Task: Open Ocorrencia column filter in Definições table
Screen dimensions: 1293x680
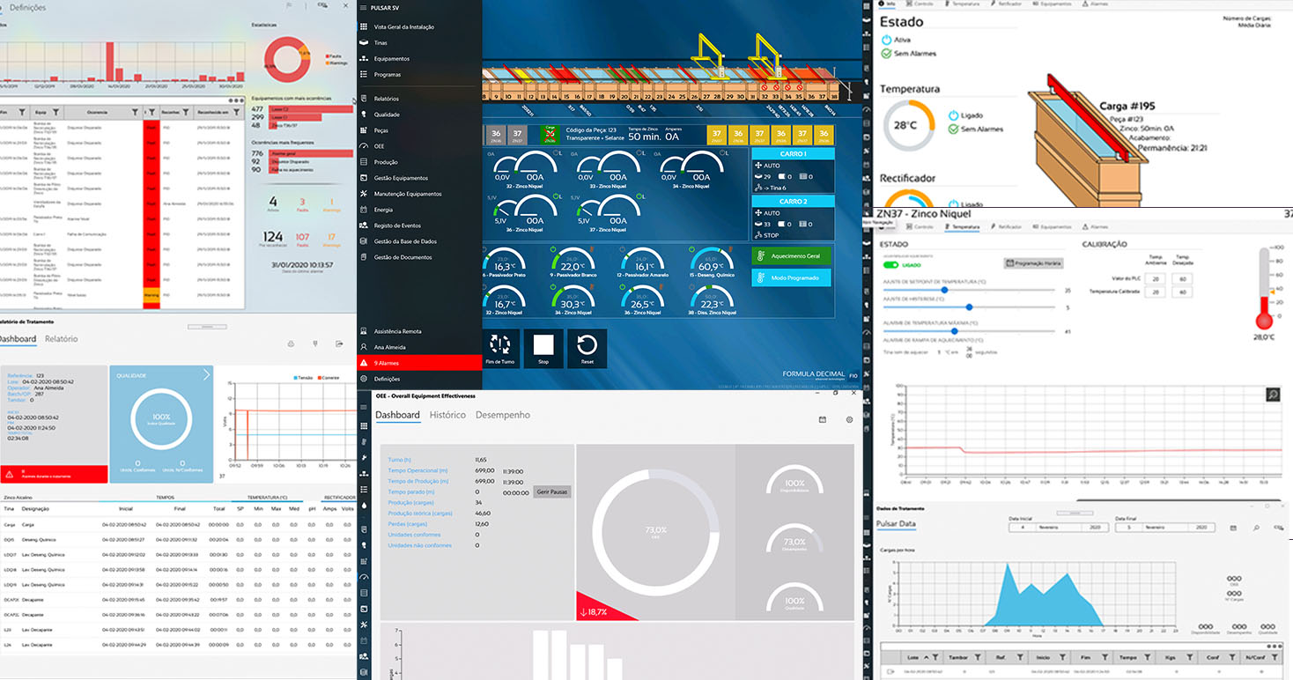Action: [x=134, y=112]
